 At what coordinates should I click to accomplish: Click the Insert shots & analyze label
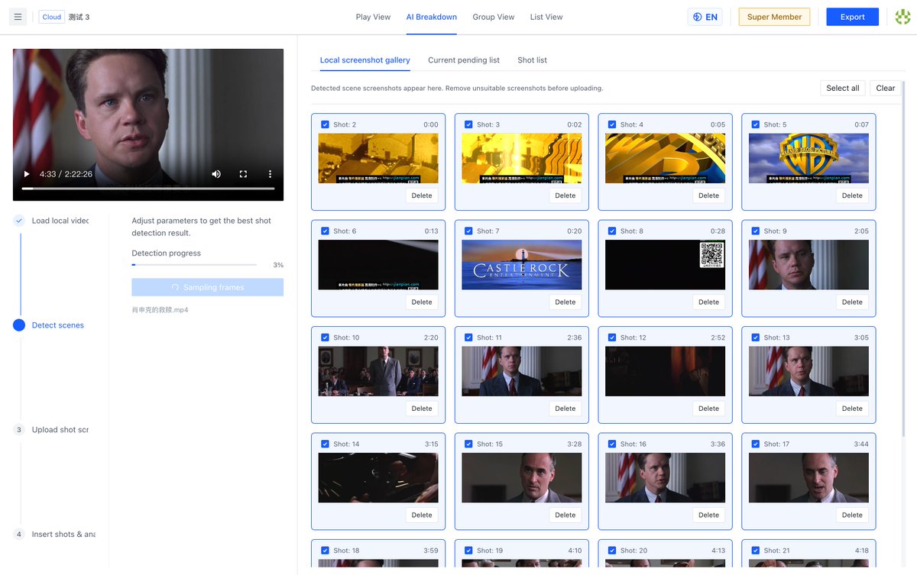[63, 535]
